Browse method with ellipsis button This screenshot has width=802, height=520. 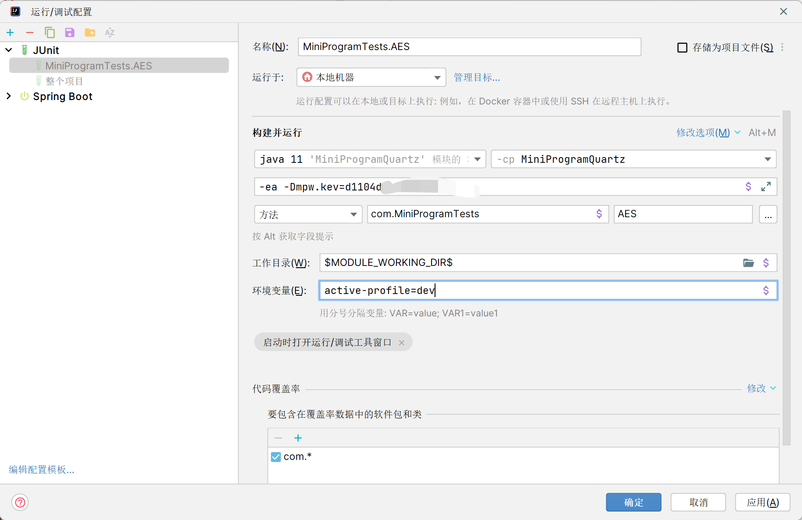point(768,214)
